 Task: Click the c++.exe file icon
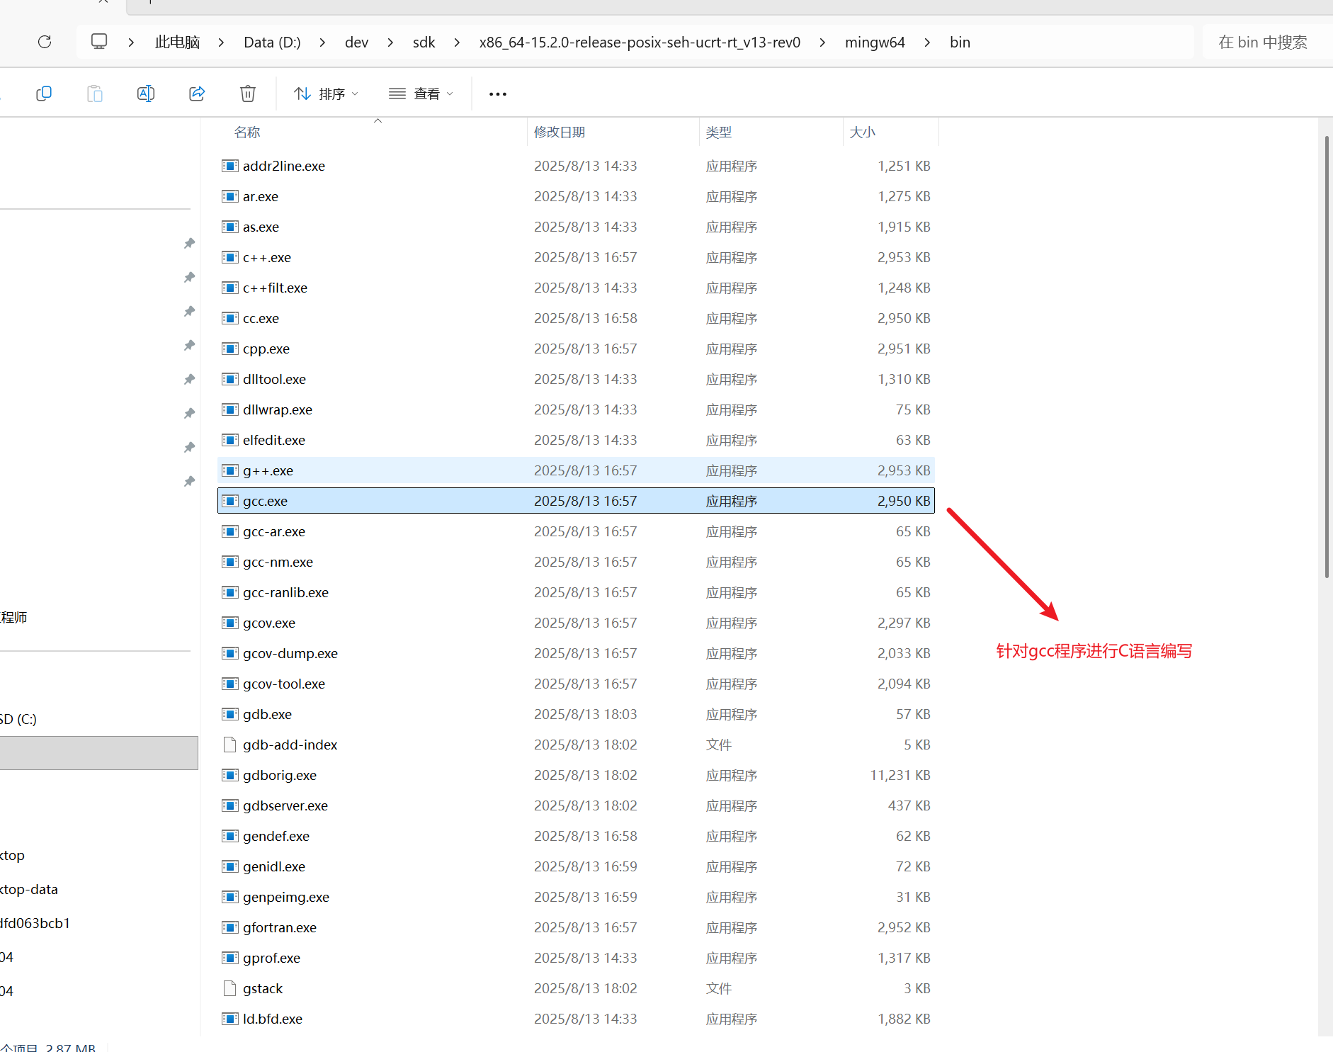pos(229,257)
